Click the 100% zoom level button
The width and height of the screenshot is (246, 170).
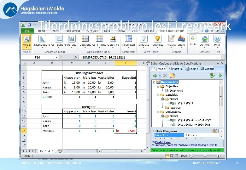pos(184,156)
